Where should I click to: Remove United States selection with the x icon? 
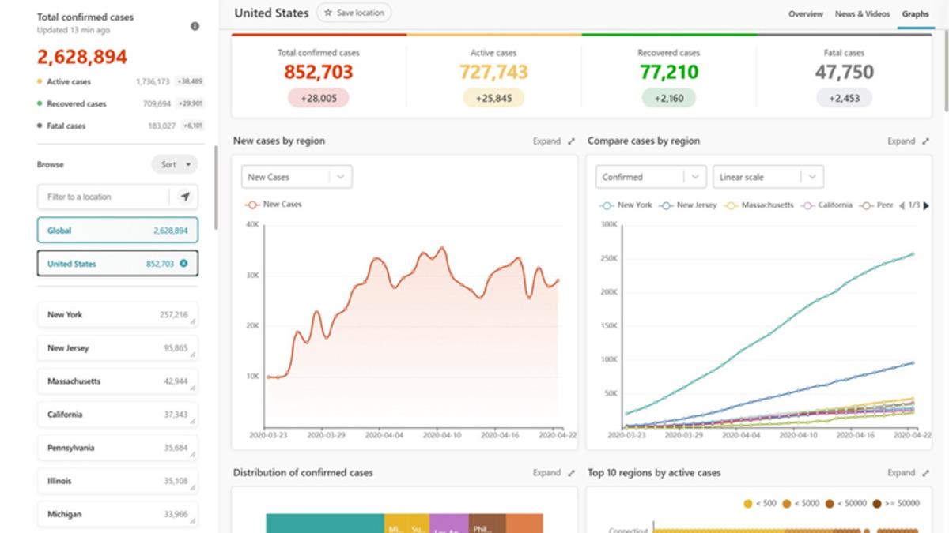[183, 264]
